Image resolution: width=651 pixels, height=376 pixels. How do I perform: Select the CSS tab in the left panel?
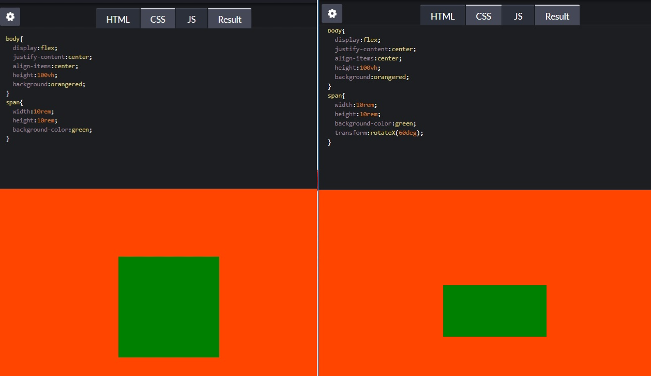click(x=158, y=19)
